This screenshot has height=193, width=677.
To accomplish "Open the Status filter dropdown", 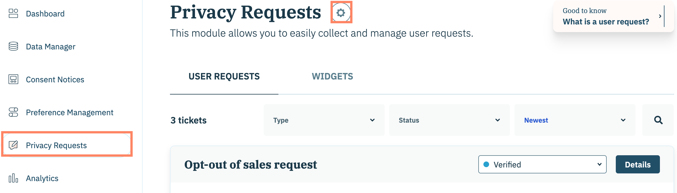I will point(449,120).
